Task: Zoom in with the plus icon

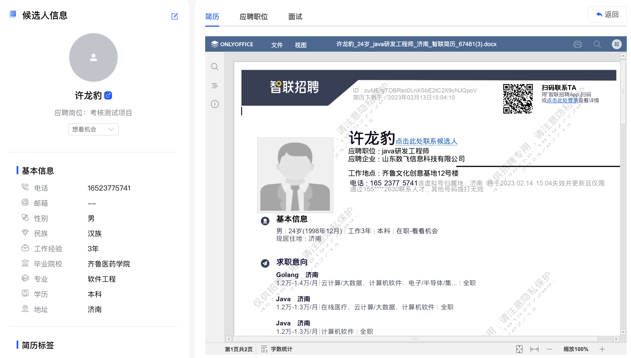Action: pos(602,349)
